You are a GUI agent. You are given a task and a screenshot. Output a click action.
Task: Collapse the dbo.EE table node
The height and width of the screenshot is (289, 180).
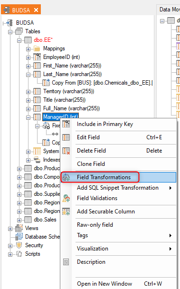point(19,40)
